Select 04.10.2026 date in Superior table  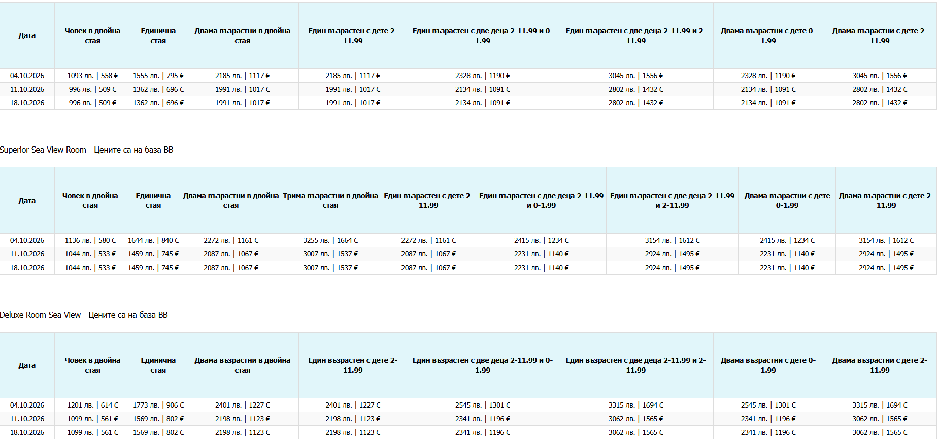[x=27, y=240]
